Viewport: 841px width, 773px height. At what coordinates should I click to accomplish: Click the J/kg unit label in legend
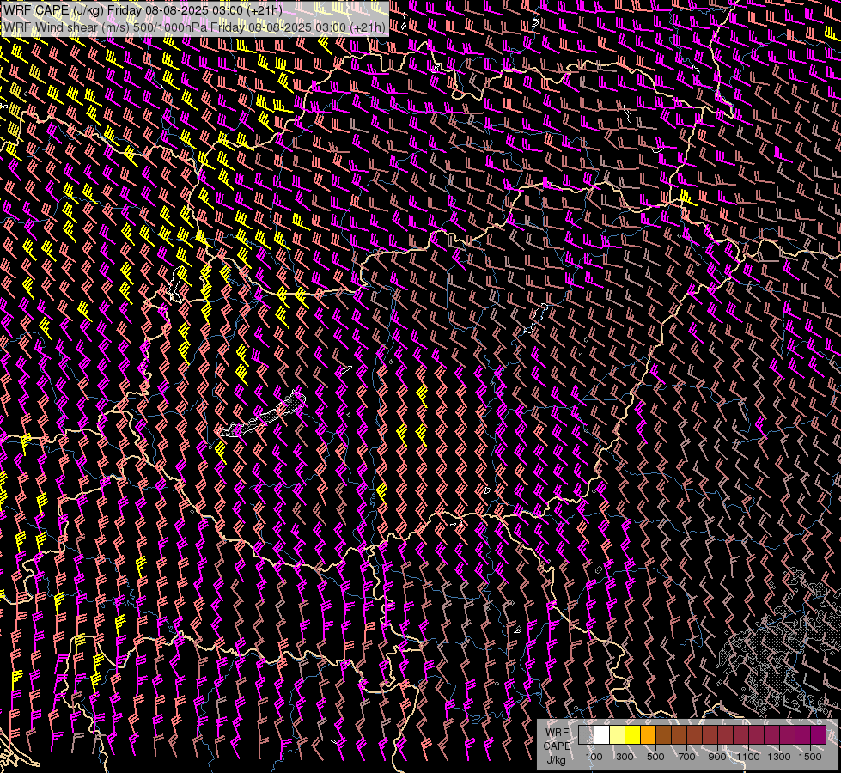coord(556,760)
